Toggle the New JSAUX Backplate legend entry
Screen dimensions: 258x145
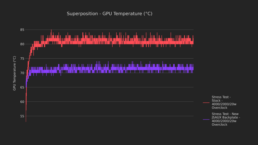tap(226, 119)
